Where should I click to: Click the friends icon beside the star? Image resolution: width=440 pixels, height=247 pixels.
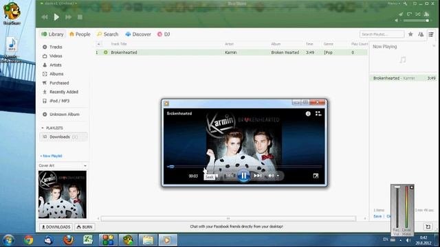(x=421, y=34)
